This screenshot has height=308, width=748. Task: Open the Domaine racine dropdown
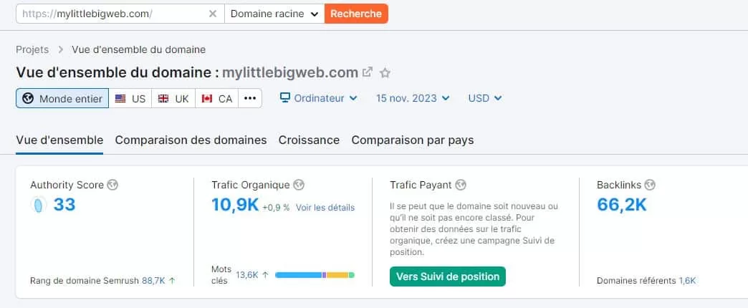pos(274,14)
